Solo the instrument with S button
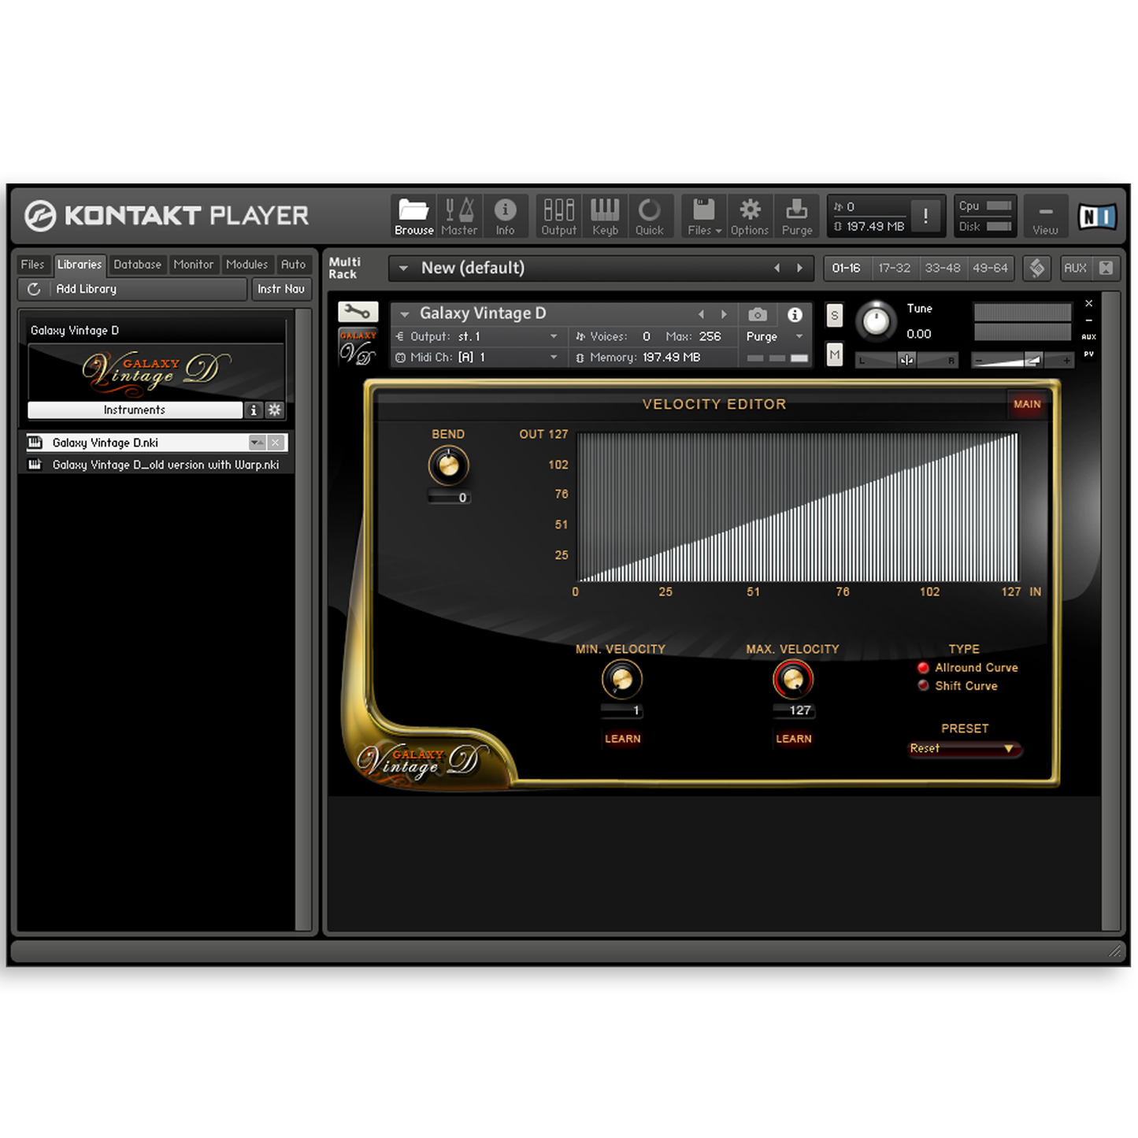This screenshot has height=1138, width=1138. (x=835, y=316)
